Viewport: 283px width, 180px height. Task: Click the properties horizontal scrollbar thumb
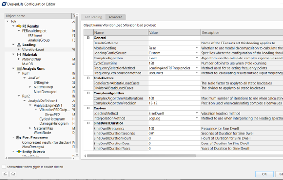141,156
